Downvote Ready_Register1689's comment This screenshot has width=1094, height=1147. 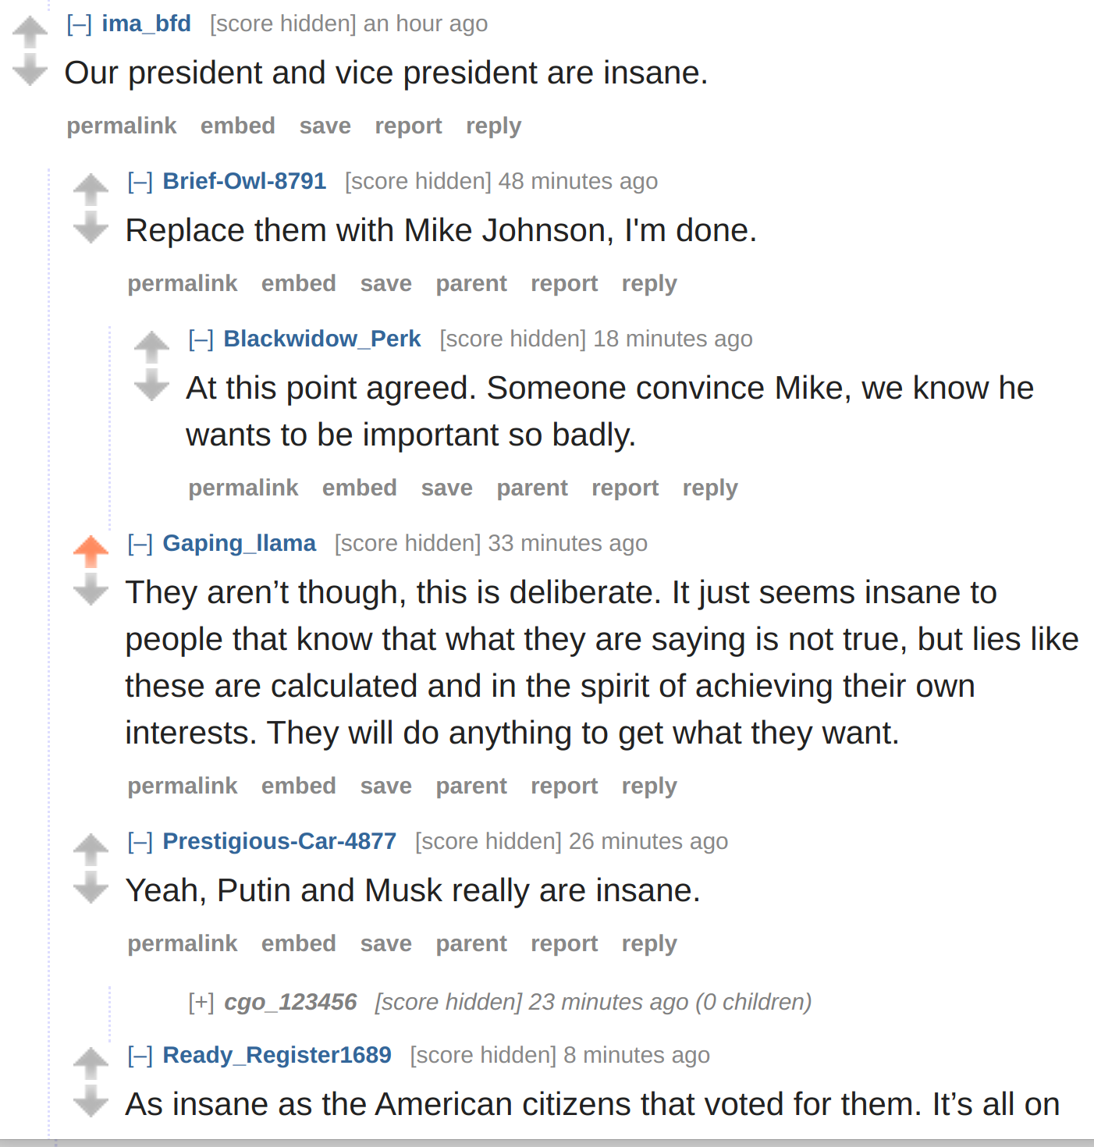(91, 1101)
